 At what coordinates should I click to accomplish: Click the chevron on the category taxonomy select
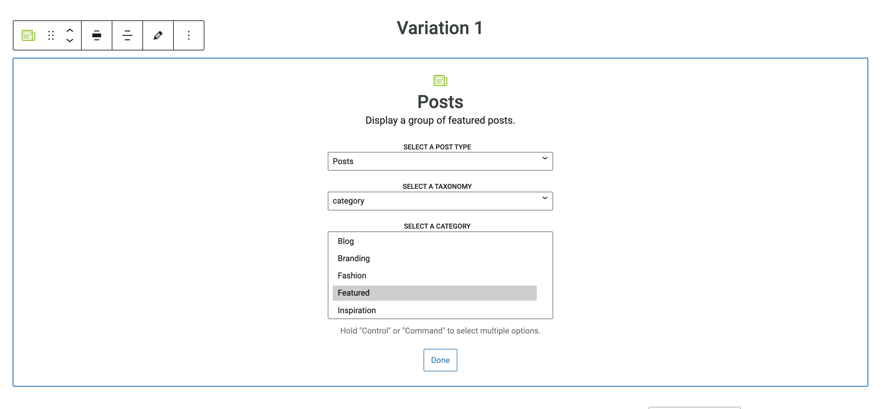click(545, 198)
